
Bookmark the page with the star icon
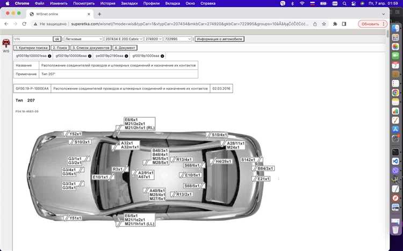click(324, 24)
